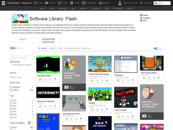This screenshot has height=130, width=173.
Task: Open the Helicopter Game thumbnail
Action: [x=48, y=65]
